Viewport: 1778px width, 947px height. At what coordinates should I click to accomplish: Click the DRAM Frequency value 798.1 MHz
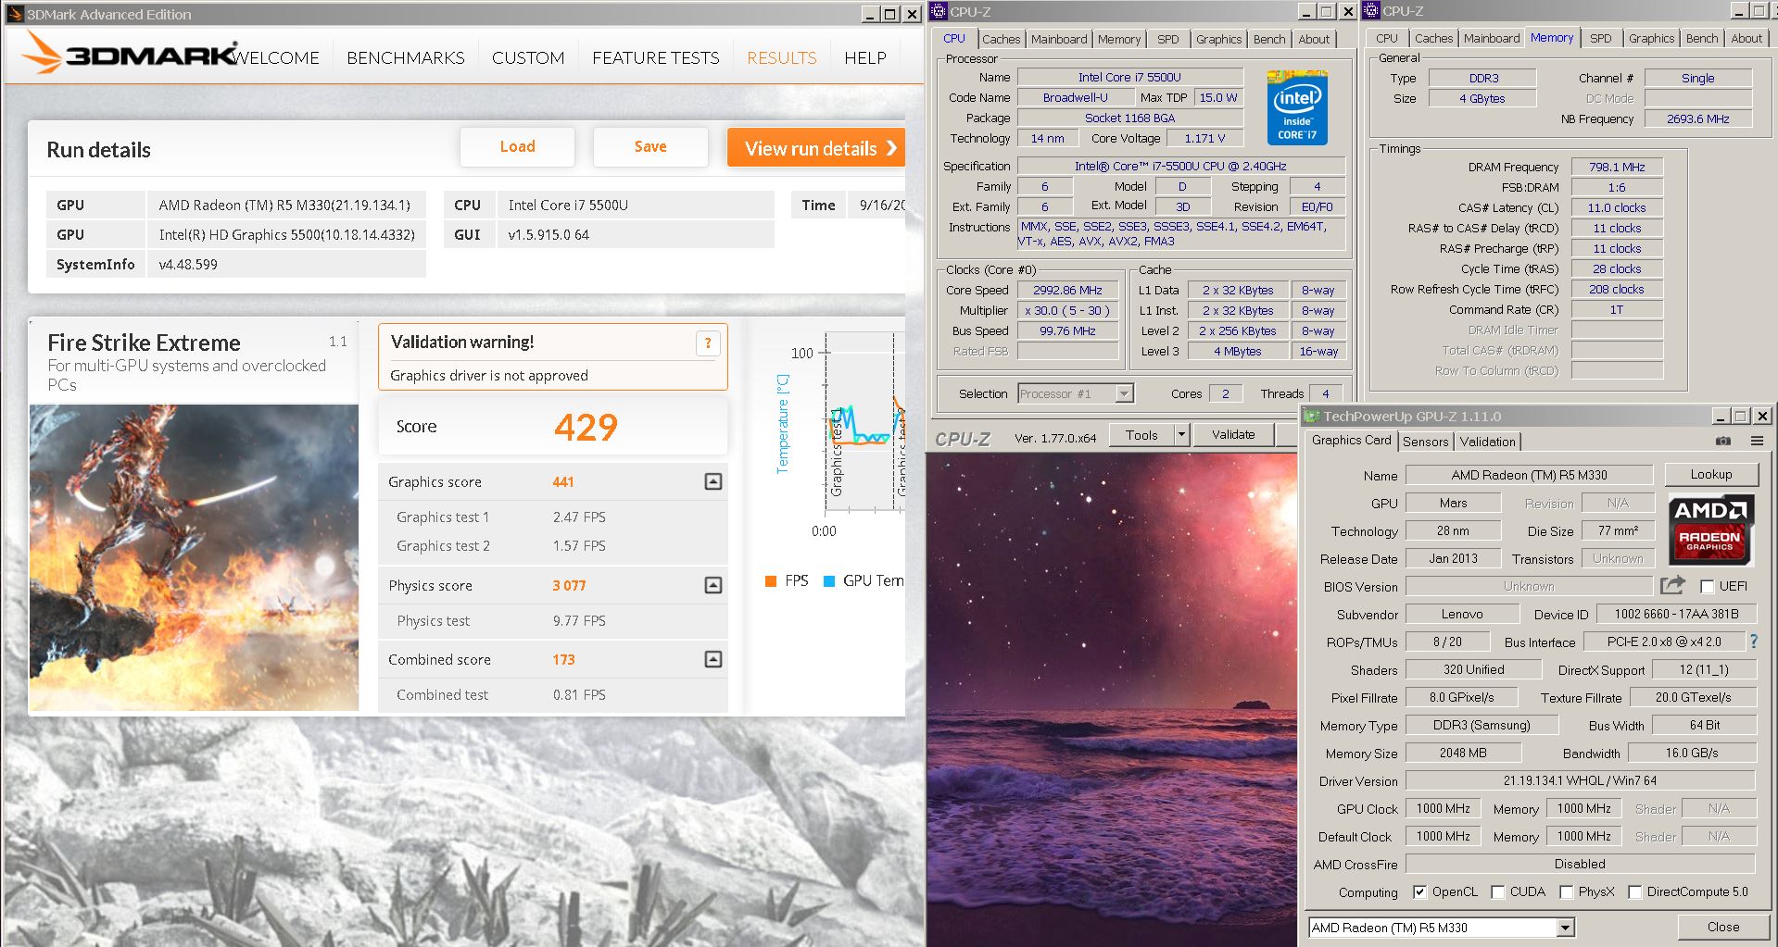point(1617,167)
